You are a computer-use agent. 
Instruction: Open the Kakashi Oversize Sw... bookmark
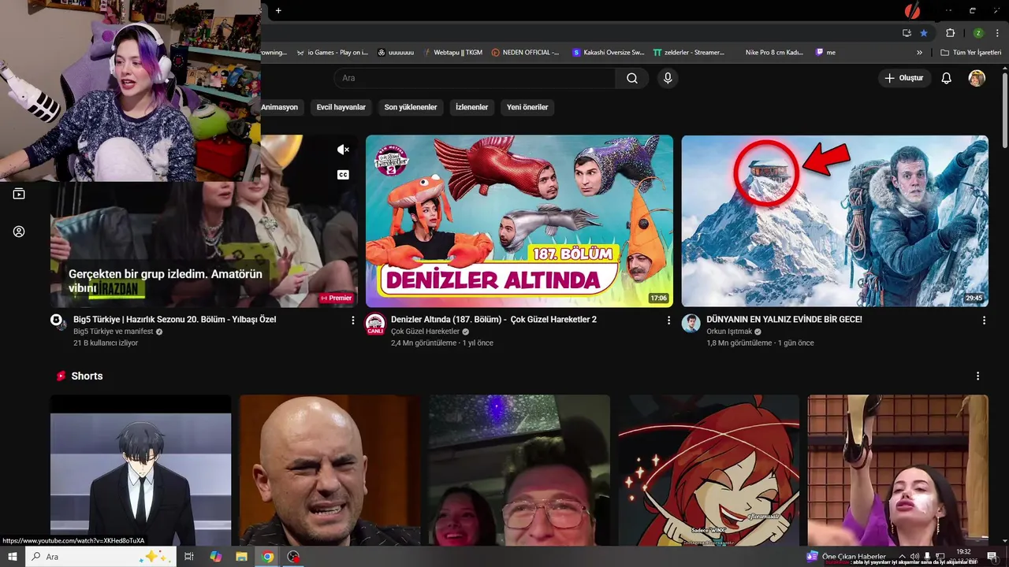609,53
